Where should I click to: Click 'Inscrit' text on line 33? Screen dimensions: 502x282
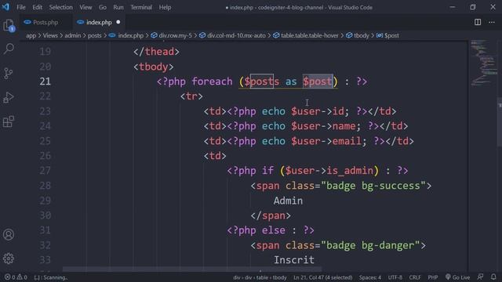tap(294, 260)
